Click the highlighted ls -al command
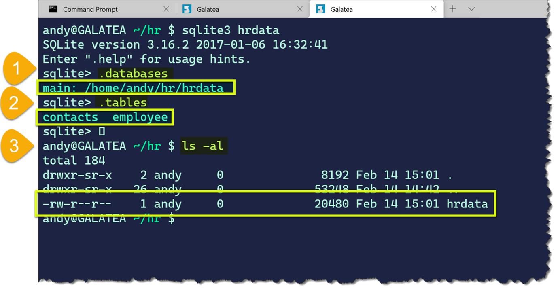Image resolution: width=558 pixels, height=290 pixels. [203, 146]
